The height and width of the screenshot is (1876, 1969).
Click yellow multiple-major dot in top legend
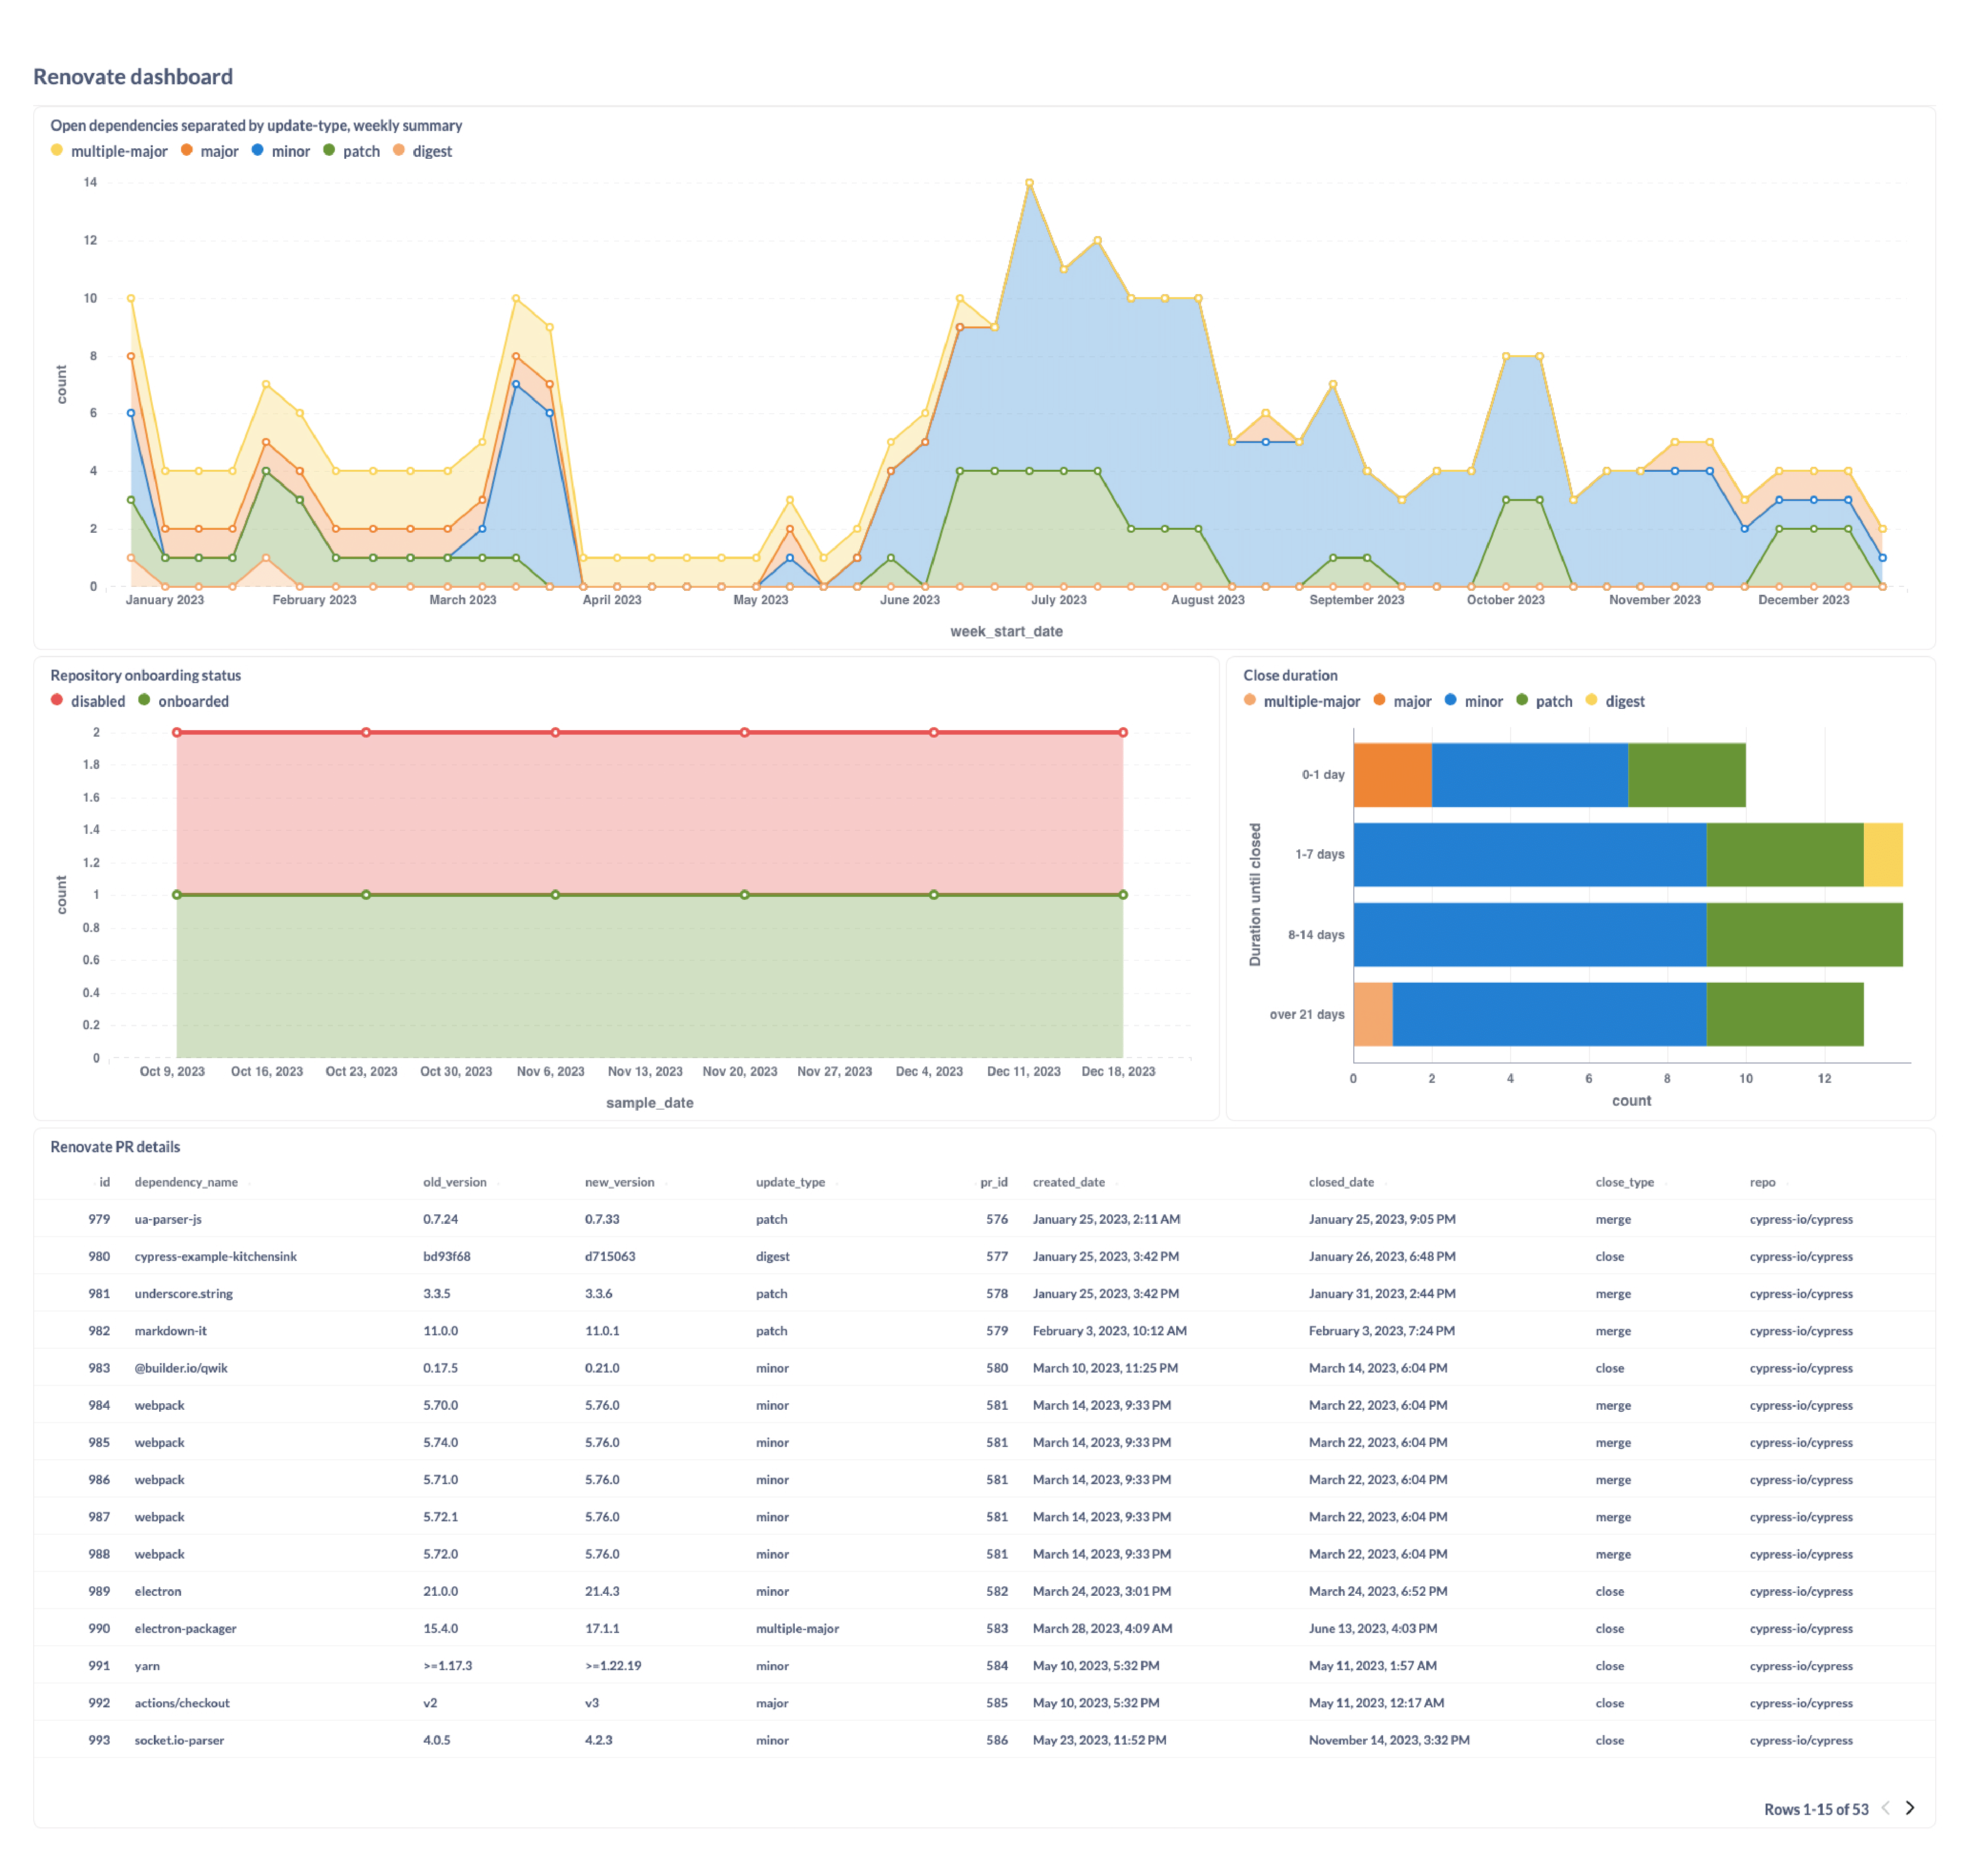57,150
